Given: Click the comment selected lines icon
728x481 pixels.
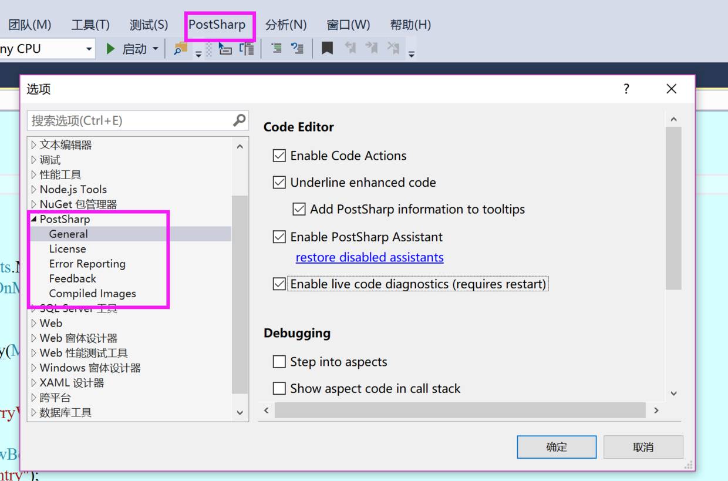Looking at the screenshot, I should click(x=276, y=48).
